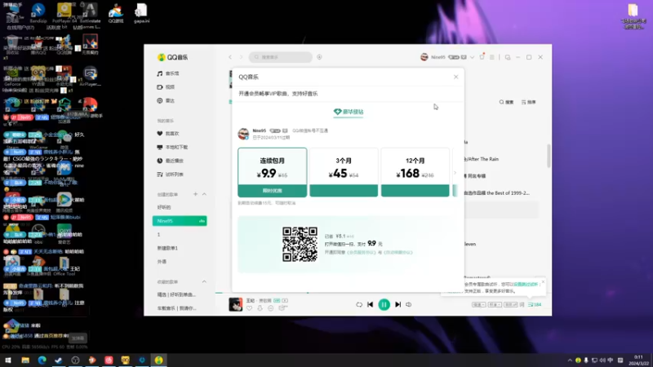This screenshot has width=653, height=367.
Task: Close the QQ音乐 membership dialog
Action: 456,77
